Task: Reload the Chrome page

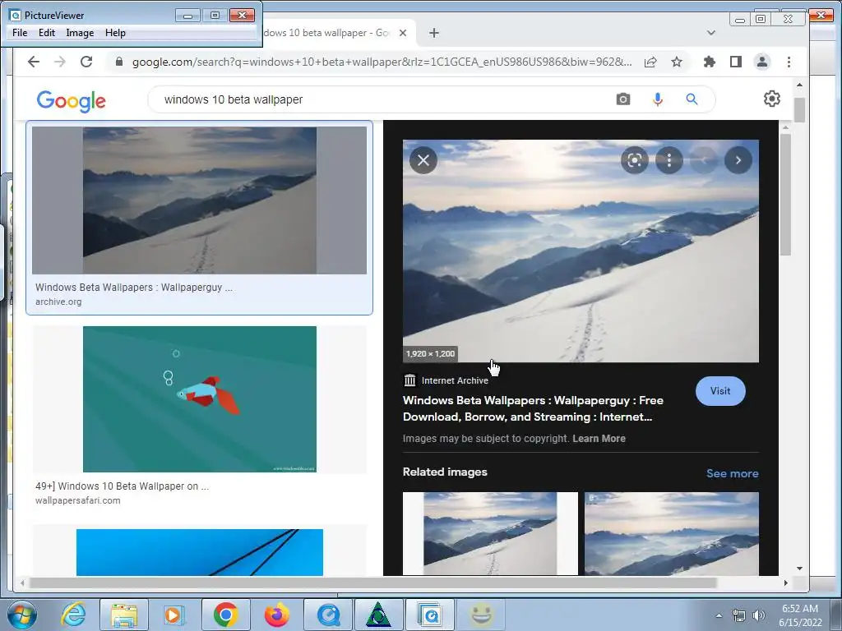Action: (x=86, y=62)
